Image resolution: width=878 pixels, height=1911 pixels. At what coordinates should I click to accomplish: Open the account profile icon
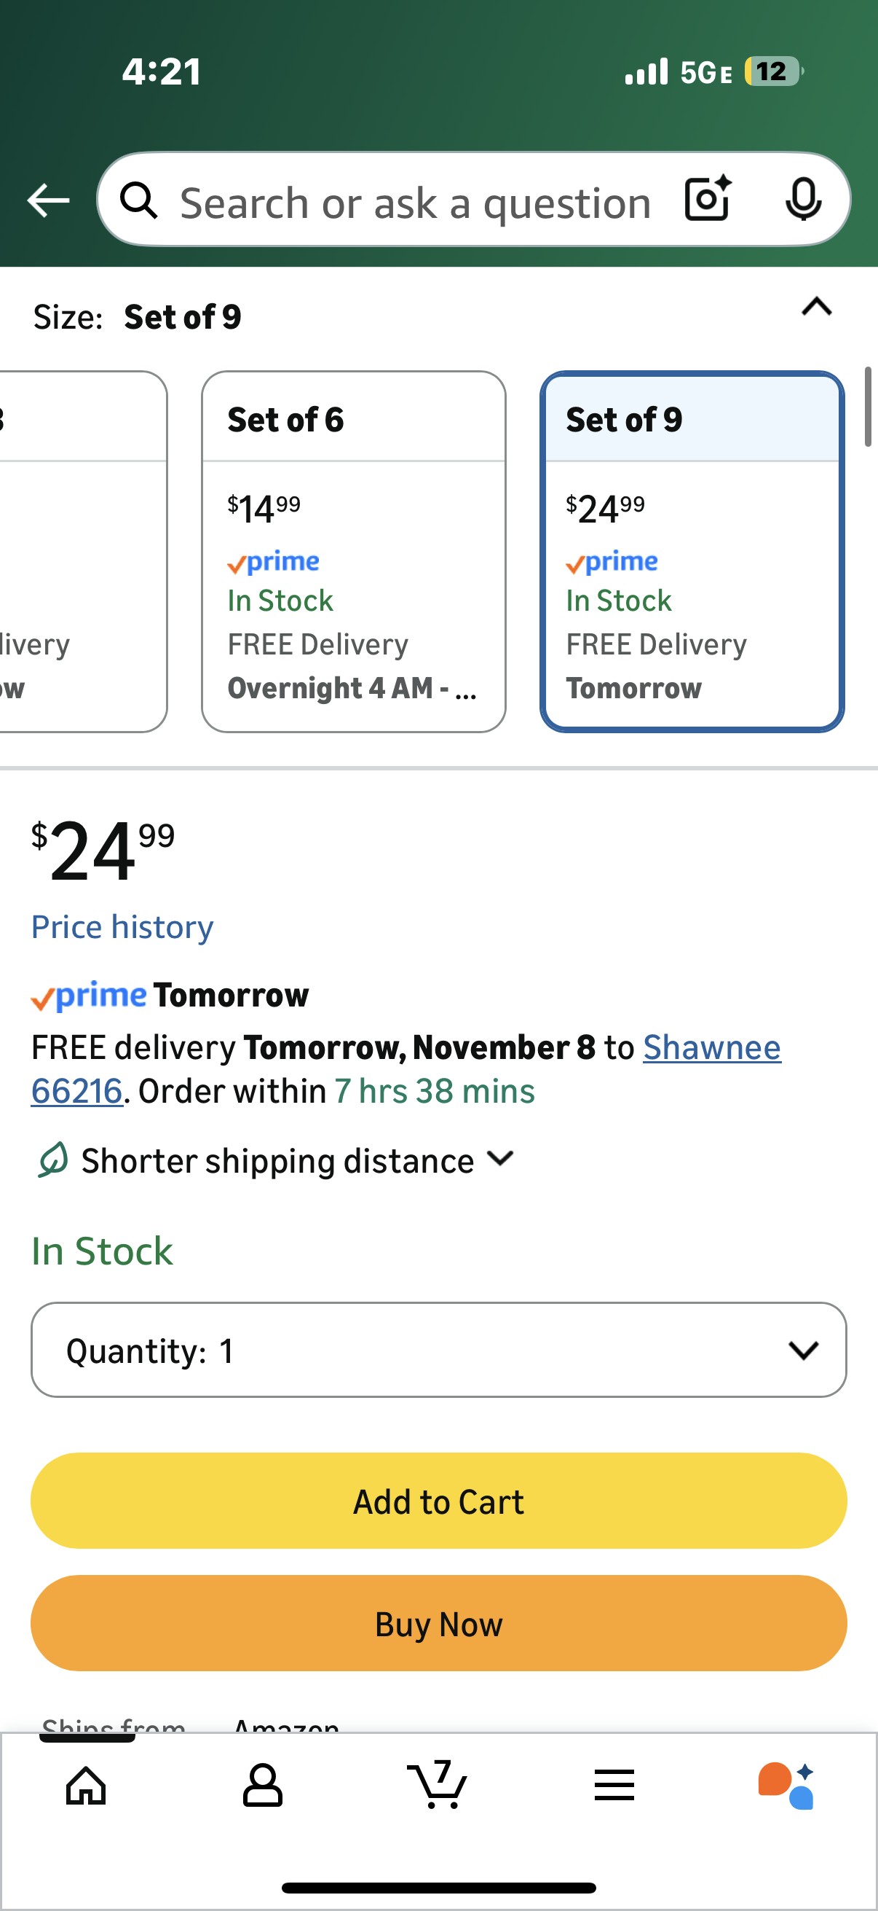click(262, 1785)
